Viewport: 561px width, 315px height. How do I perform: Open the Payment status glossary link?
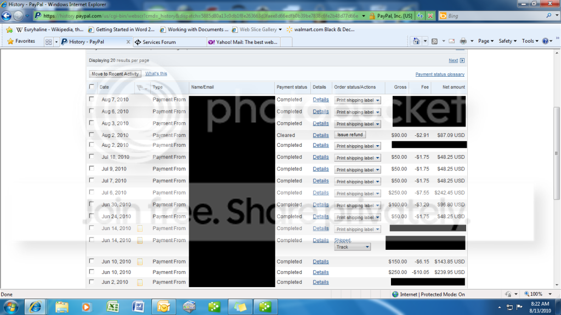[440, 75]
